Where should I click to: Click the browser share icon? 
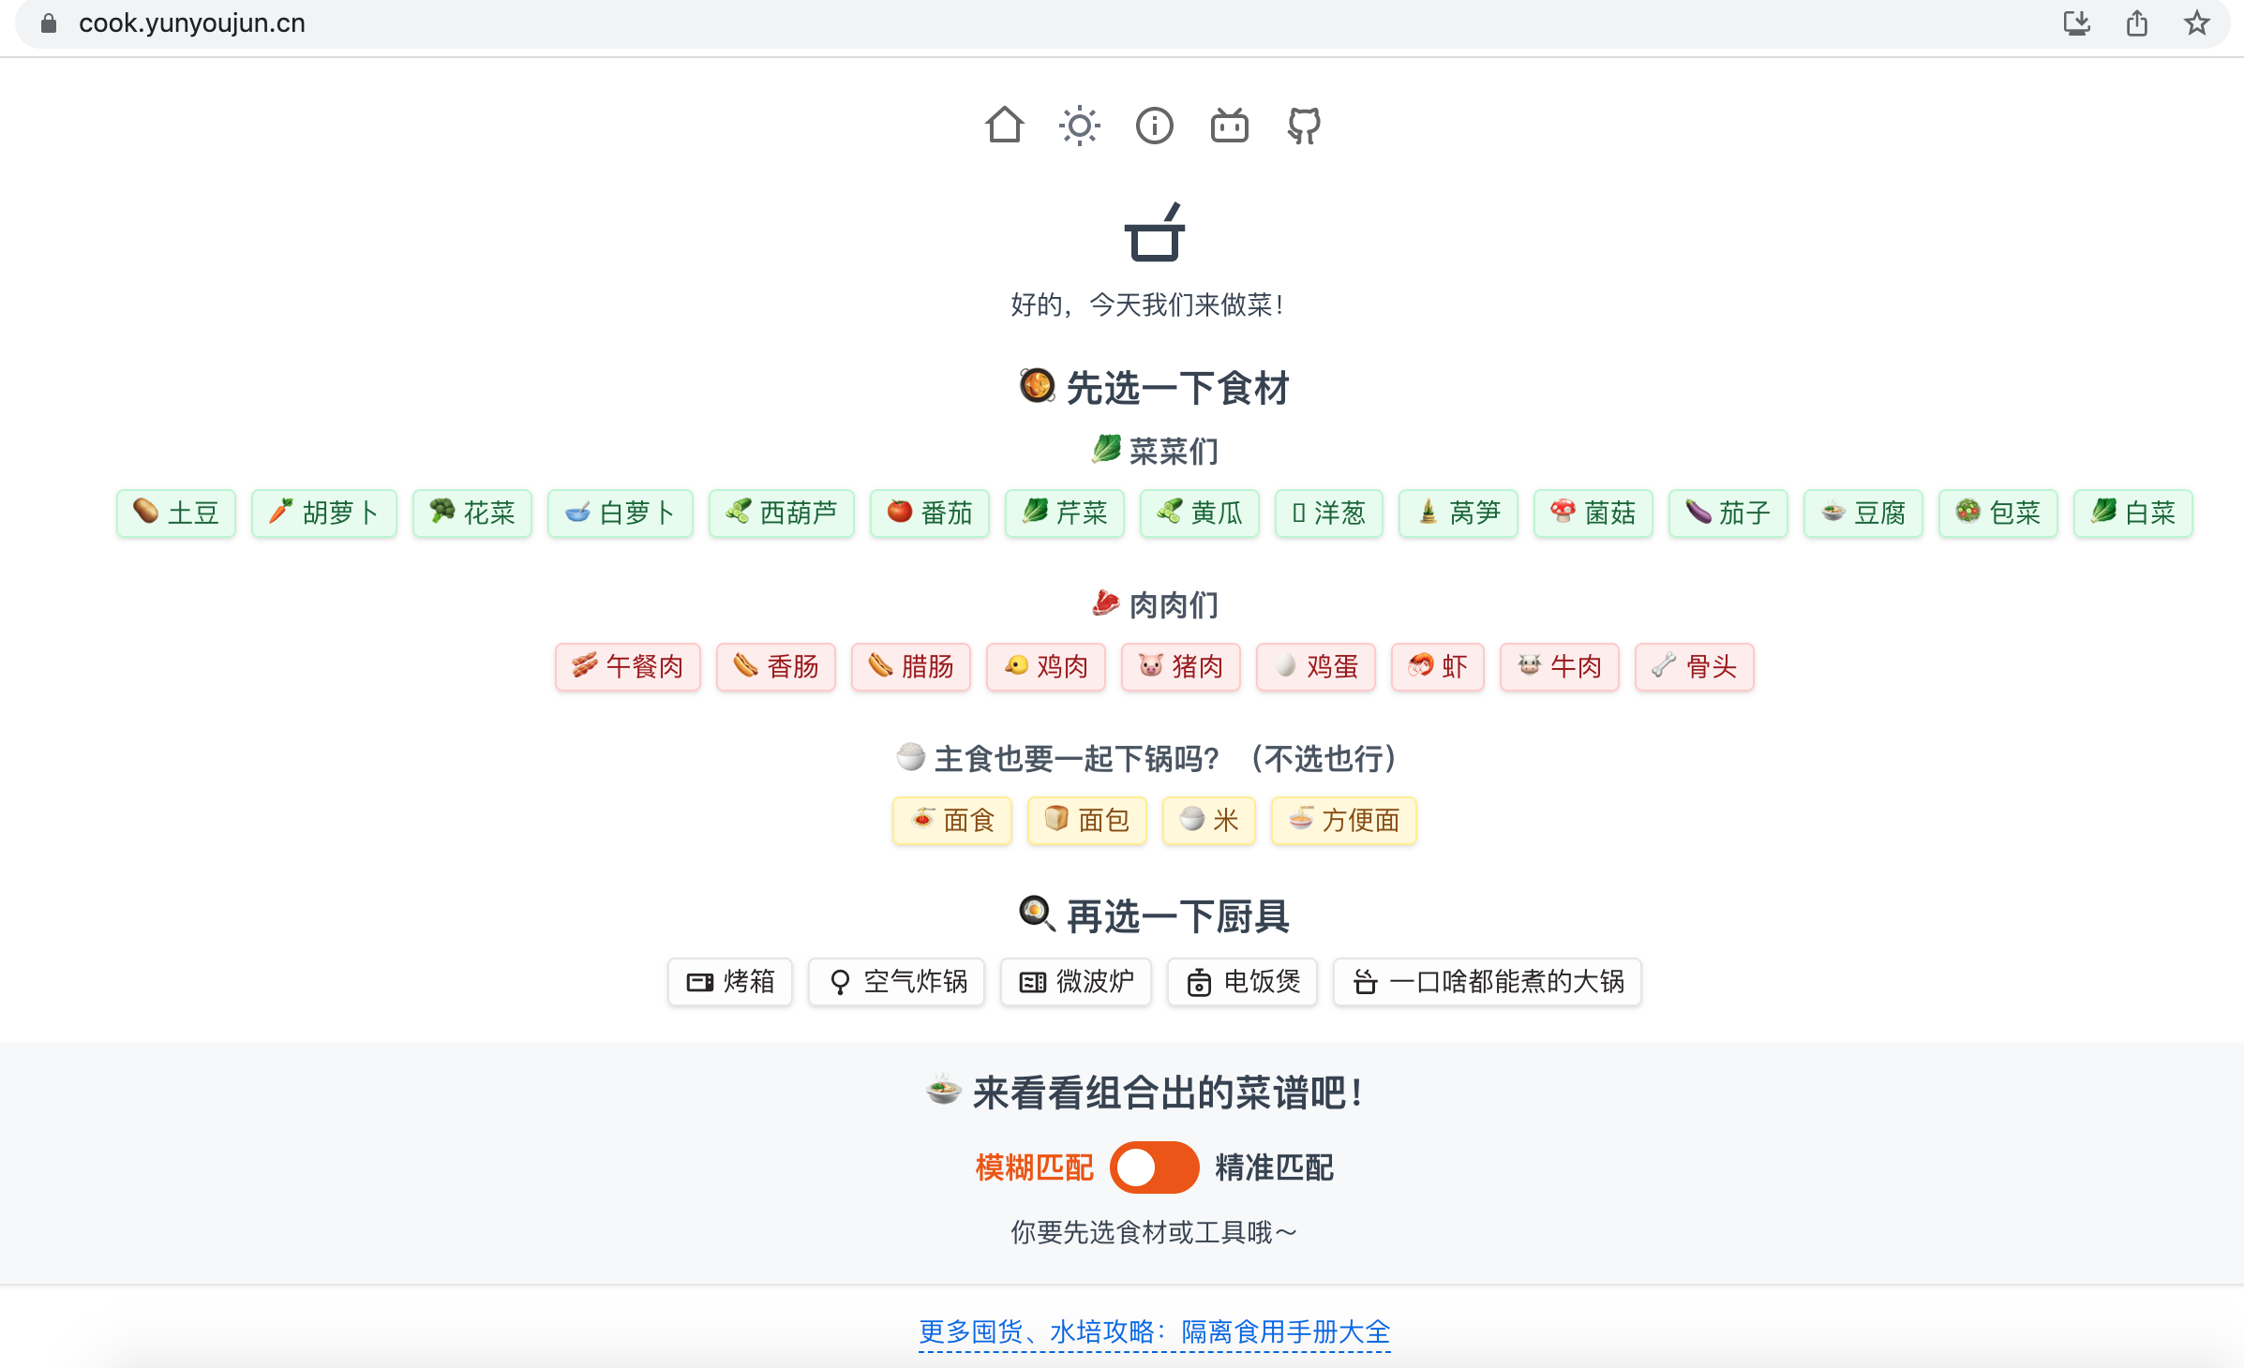click(x=2136, y=23)
